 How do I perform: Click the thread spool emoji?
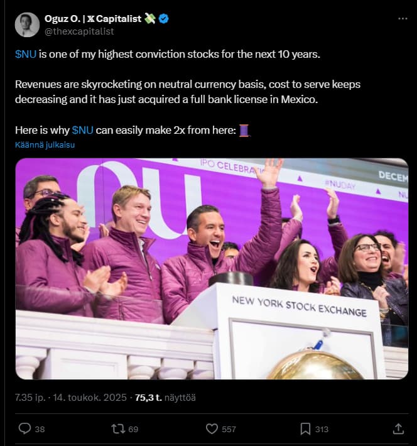point(244,131)
